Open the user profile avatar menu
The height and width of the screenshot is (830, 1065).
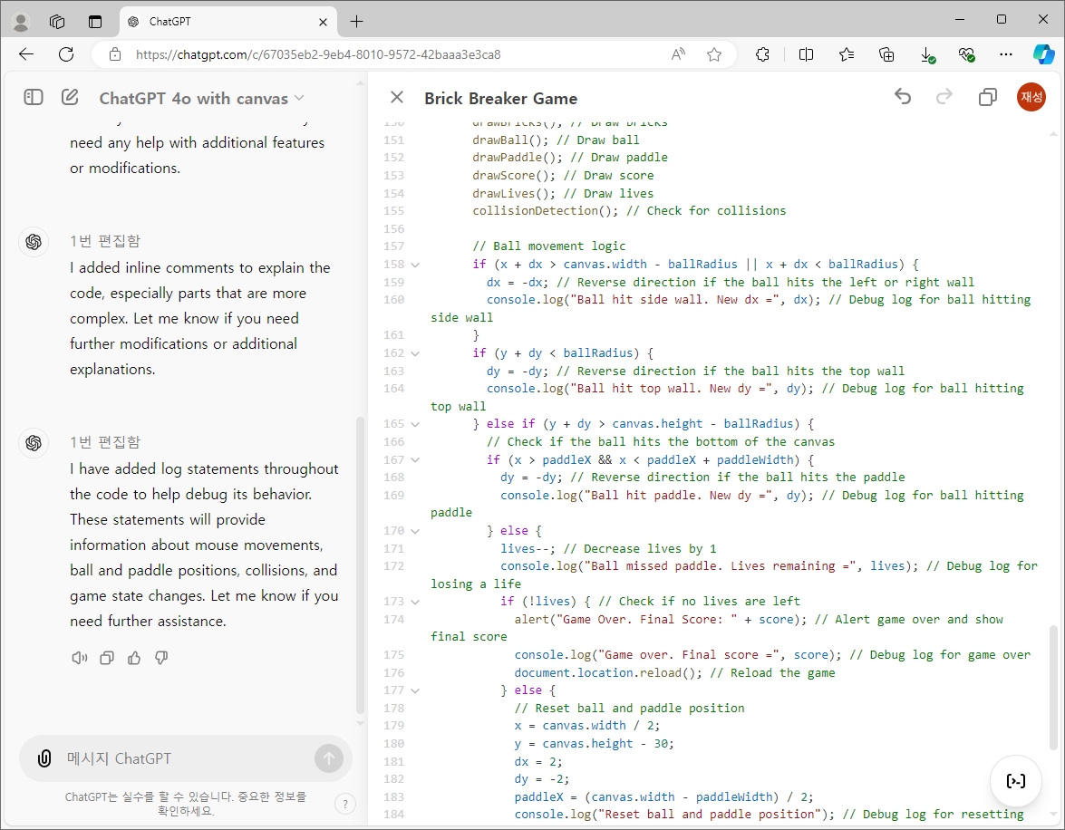pyautogui.click(x=1031, y=97)
